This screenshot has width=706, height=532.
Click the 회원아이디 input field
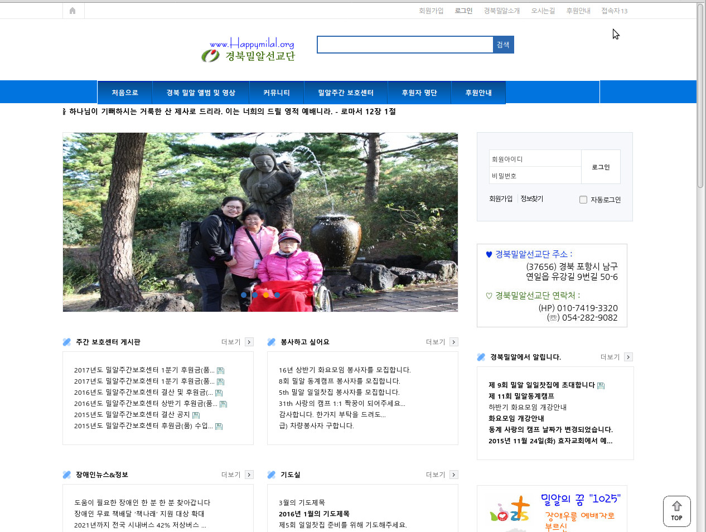(535, 159)
